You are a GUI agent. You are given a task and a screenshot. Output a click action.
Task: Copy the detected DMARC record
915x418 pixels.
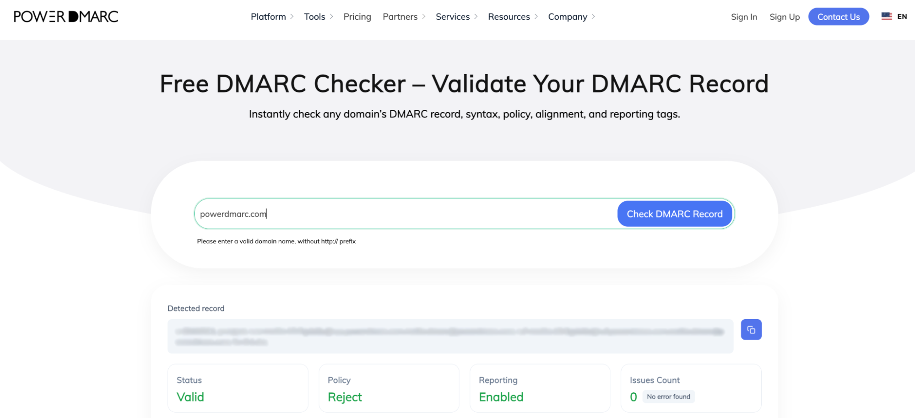751,329
